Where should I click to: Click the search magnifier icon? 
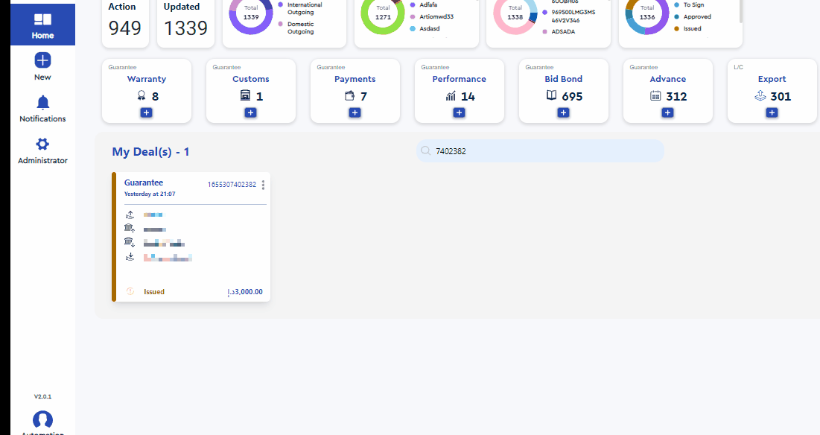426,151
